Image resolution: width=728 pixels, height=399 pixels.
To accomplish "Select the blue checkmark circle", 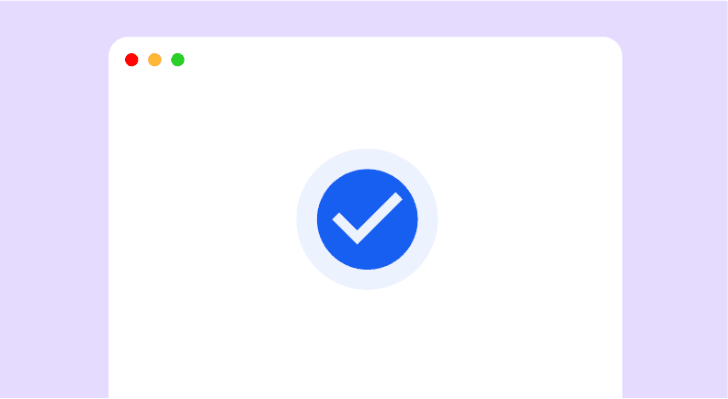I will pos(368,219).
